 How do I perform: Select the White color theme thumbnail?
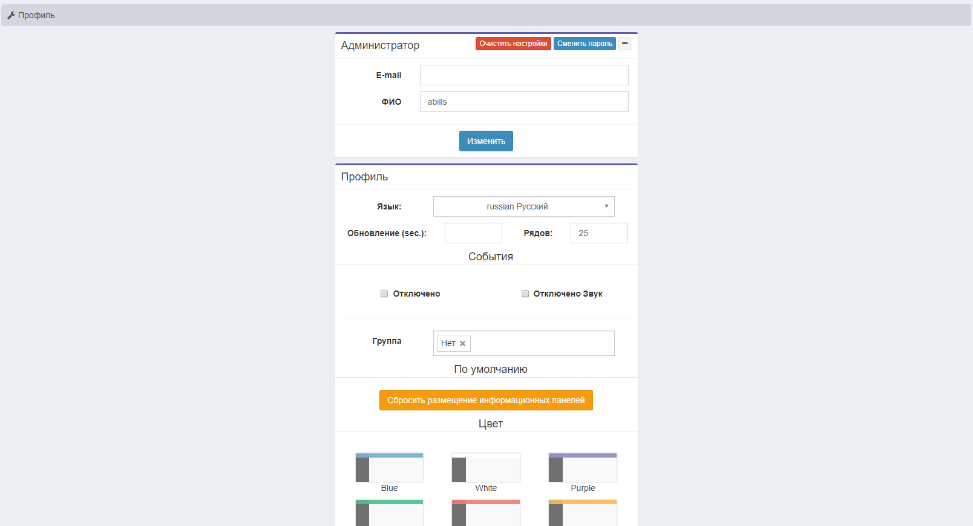[x=486, y=468]
